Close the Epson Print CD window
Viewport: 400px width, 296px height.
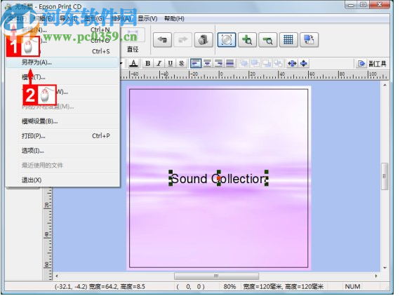[x=380, y=5]
